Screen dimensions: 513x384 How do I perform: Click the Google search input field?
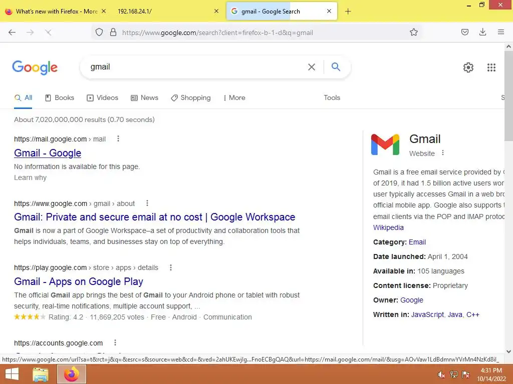click(196, 67)
